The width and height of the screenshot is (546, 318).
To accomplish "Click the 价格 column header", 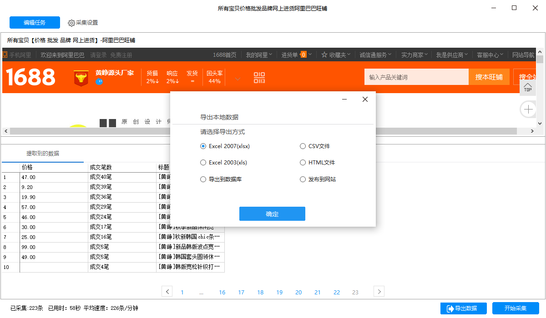I will [x=54, y=167].
